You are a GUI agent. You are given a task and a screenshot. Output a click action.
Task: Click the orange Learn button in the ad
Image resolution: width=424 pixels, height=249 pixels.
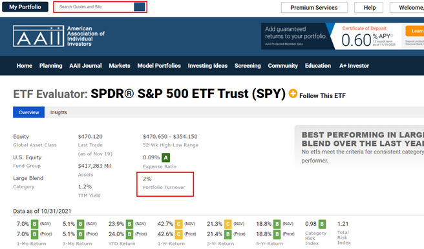[414, 31]
